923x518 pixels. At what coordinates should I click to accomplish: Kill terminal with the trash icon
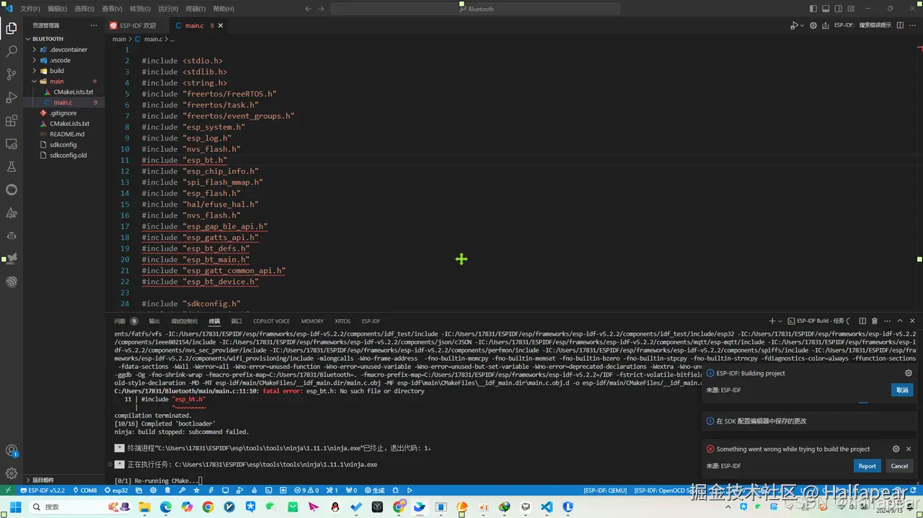coord(875,321)
